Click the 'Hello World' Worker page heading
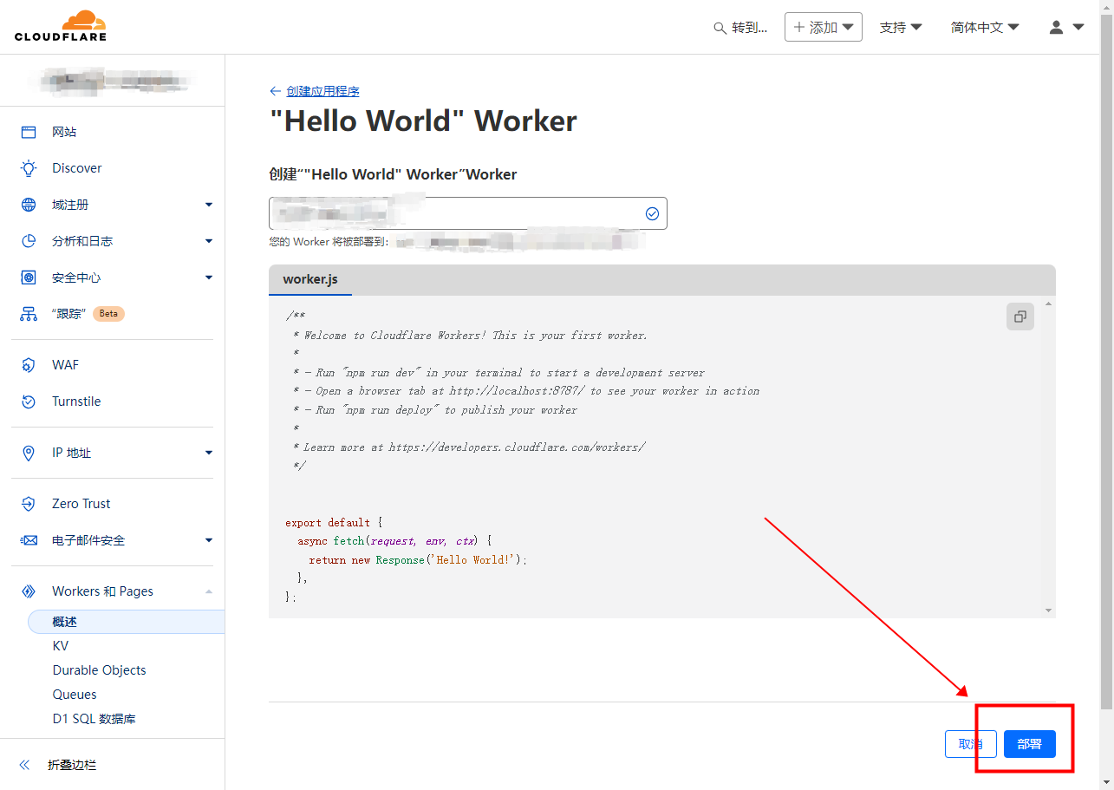This screenshot has width=1114, height=790. [x=423, y=121]
